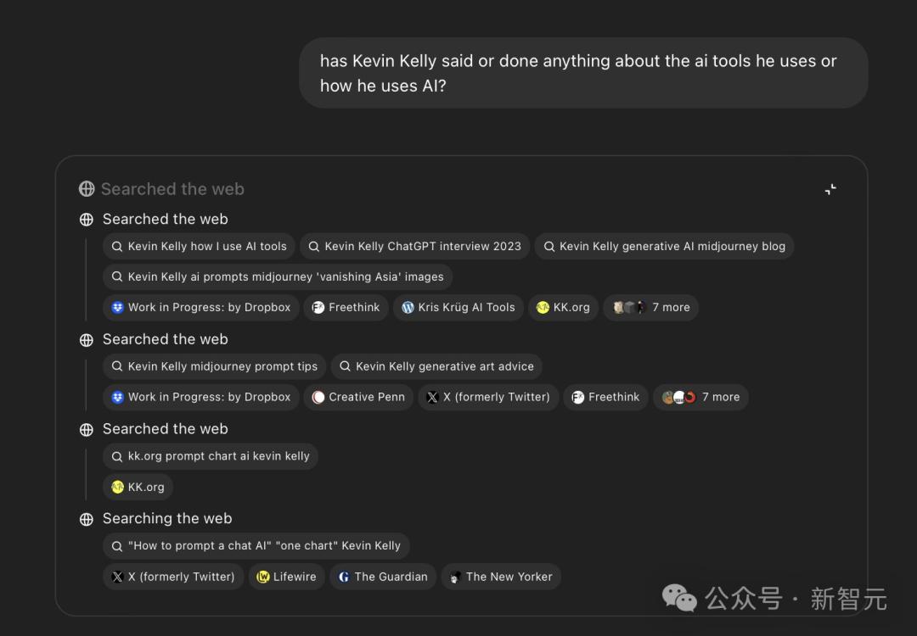Open the standalone KK.org source under the prompt chart query
This screenshot has width=917, height=636.
click(x=138, y=487)
